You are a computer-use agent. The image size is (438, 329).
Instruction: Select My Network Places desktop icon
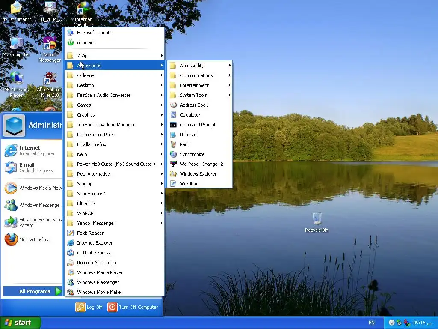tap(16, 84)
